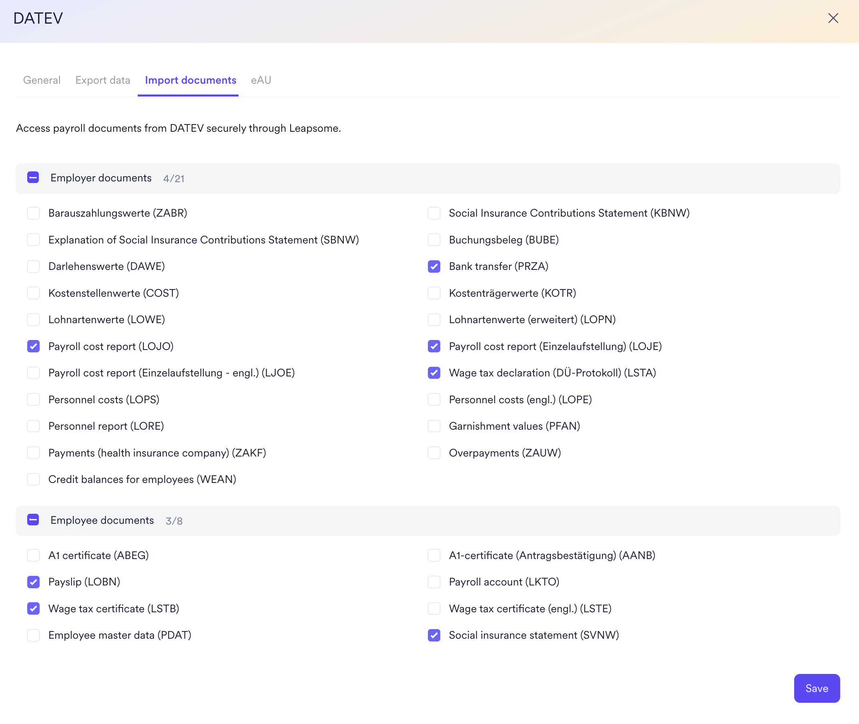This screenshot has height=724, width=859.
Task: Toggle the Employer documents group checkbox
Action: pos(33,177)
